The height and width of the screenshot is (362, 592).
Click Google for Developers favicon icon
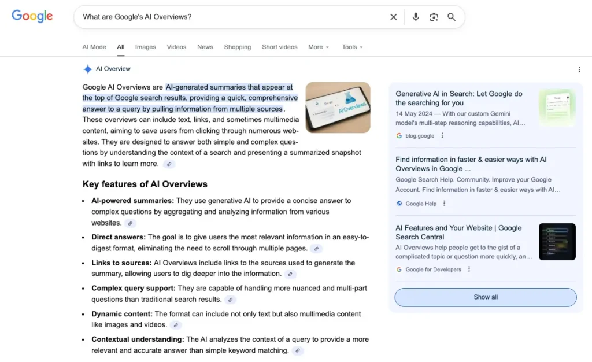click(x=399, y=269)
